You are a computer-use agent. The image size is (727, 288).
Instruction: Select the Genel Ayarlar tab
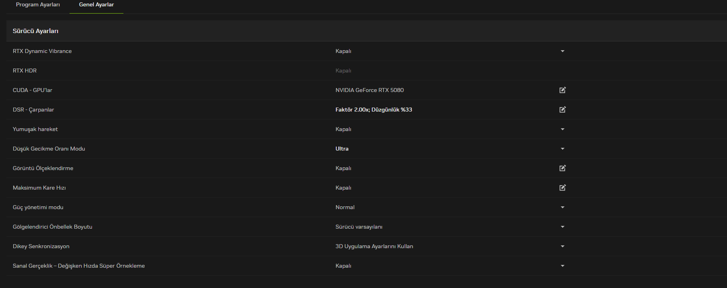click(x=96, y=5)
